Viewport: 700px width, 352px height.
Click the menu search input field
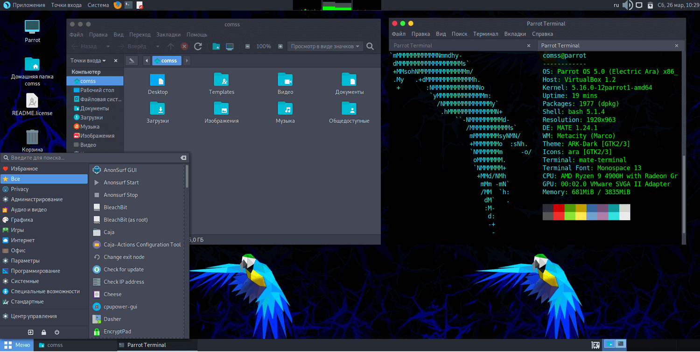point(93,158)
